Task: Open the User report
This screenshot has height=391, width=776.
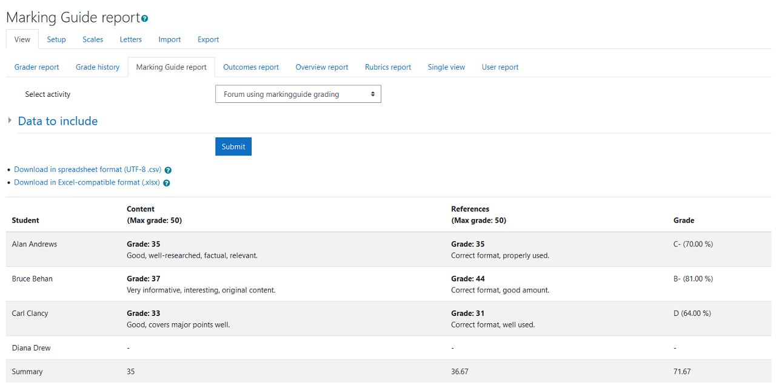Action: point(500,67)
